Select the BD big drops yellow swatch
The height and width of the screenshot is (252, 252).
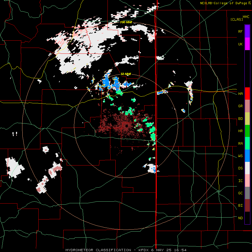[x=247, y=119]
